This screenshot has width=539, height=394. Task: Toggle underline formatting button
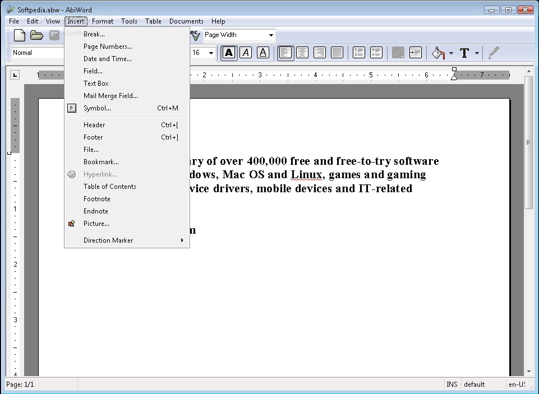(262, 53)
